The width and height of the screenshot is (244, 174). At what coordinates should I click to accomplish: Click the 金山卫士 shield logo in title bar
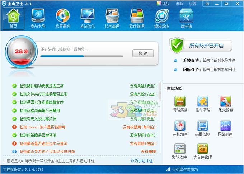(x=4, y=4)
